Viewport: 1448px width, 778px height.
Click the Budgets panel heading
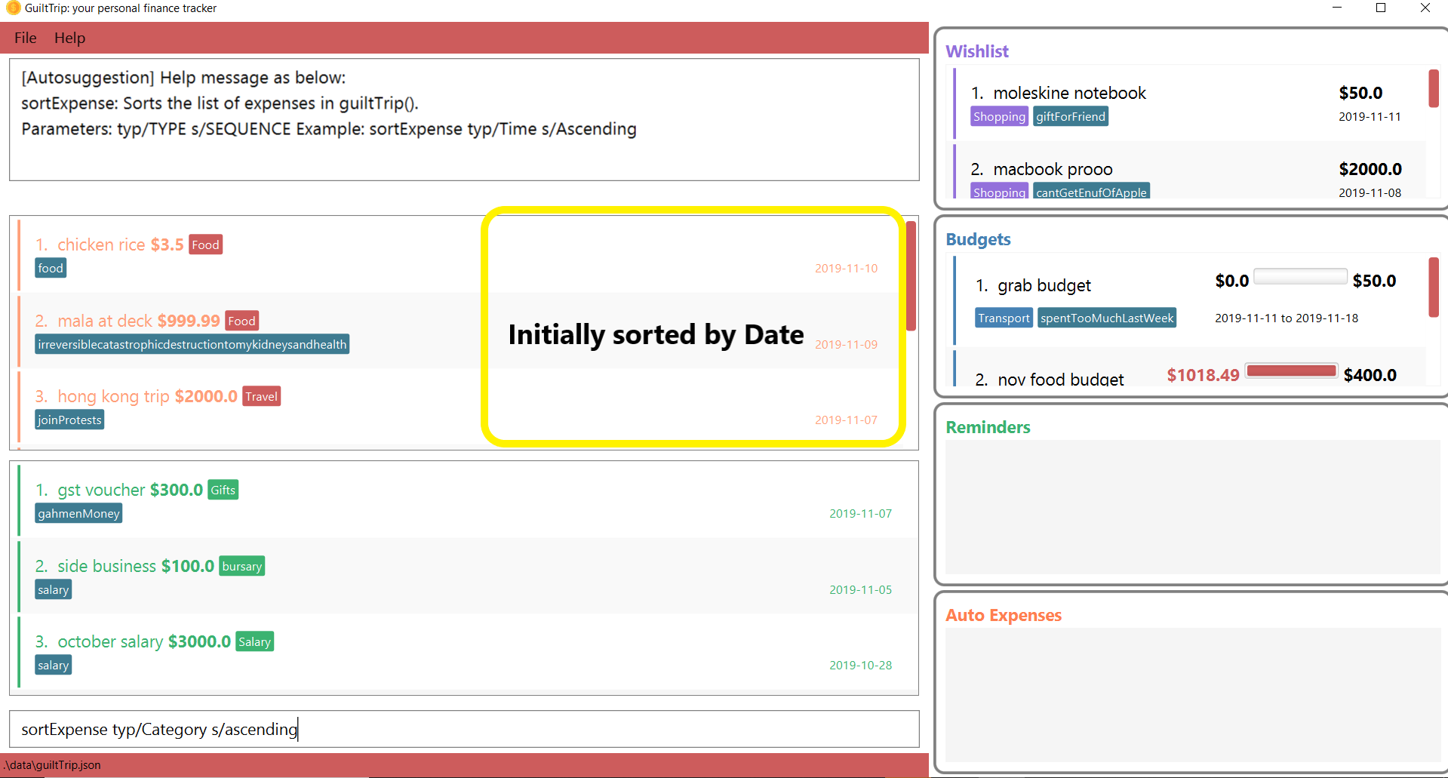978,239
